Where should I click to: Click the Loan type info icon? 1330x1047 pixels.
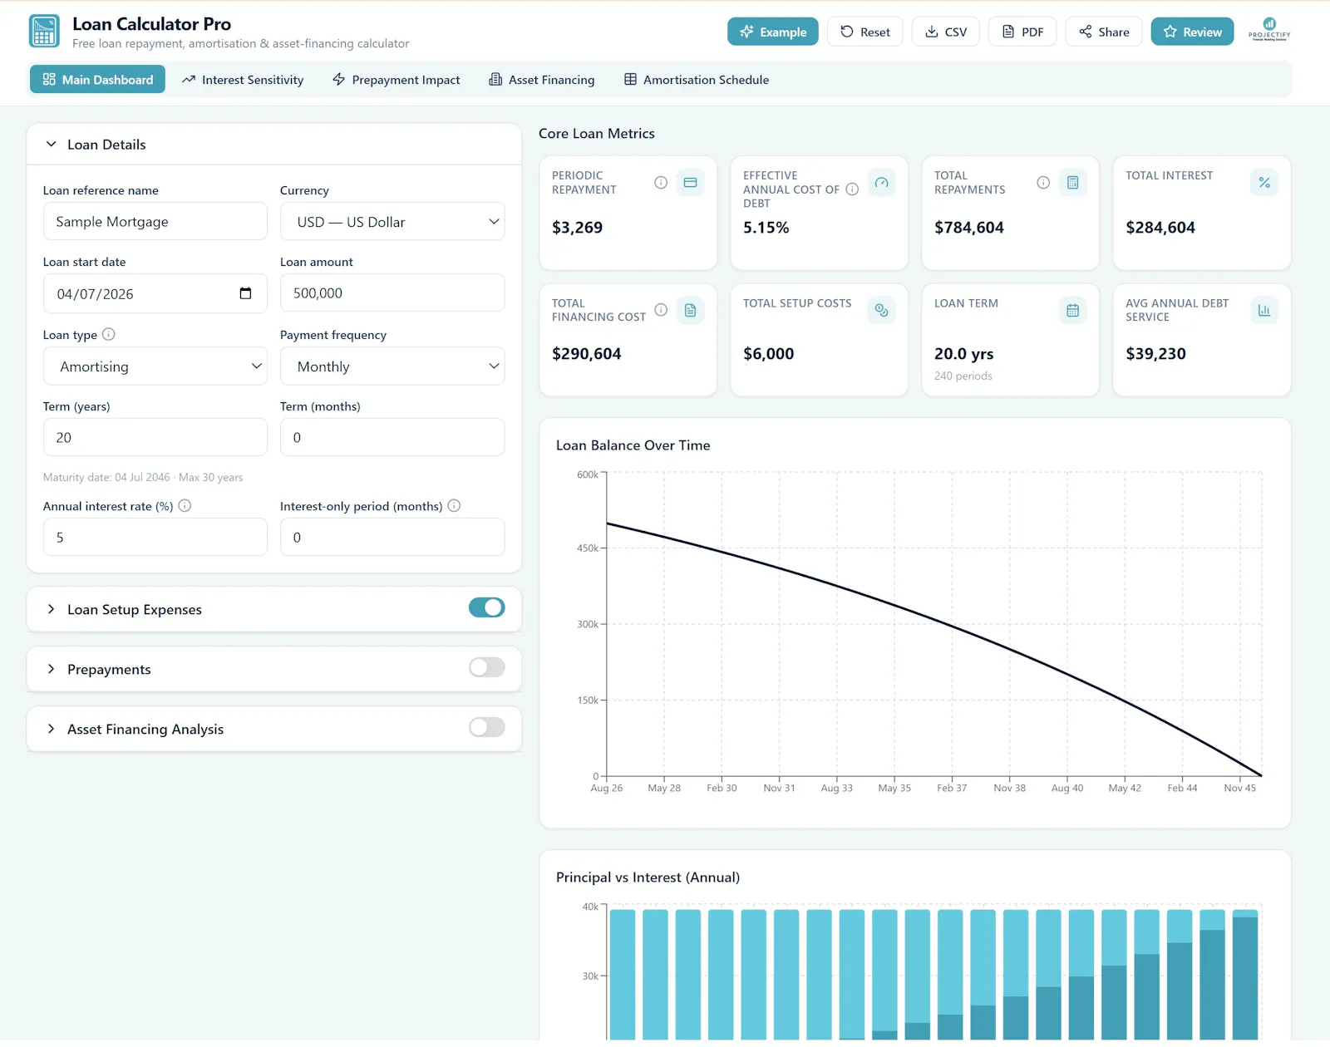point(108,334)
